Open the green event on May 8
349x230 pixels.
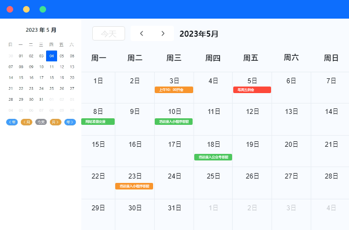coord(98,122)
